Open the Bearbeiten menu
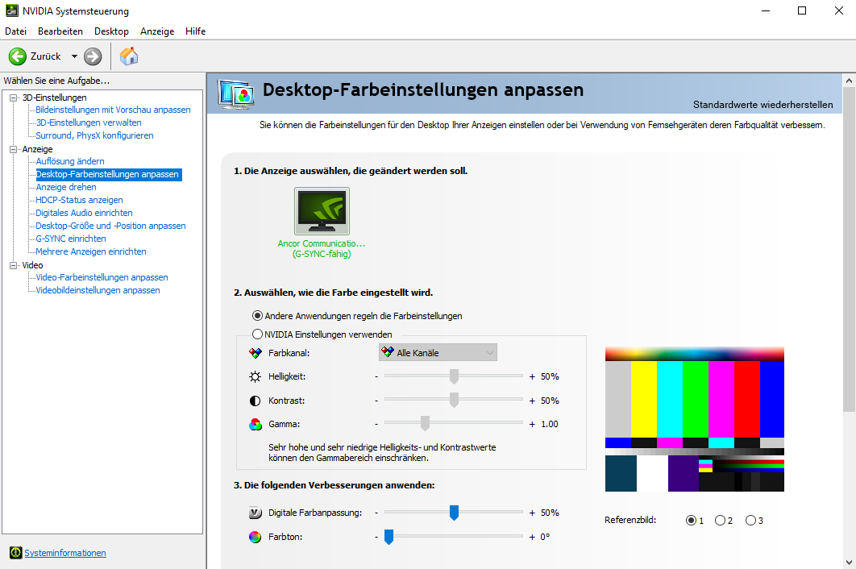Screen dimensions: 856x569 click(x=60, y=31)
